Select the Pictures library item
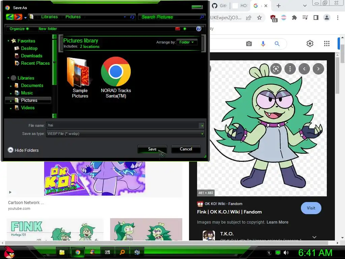This screenshot has width=345, height=259. [x=29, y=100]
